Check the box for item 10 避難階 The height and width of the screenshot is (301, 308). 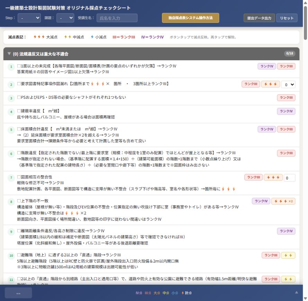19,255
